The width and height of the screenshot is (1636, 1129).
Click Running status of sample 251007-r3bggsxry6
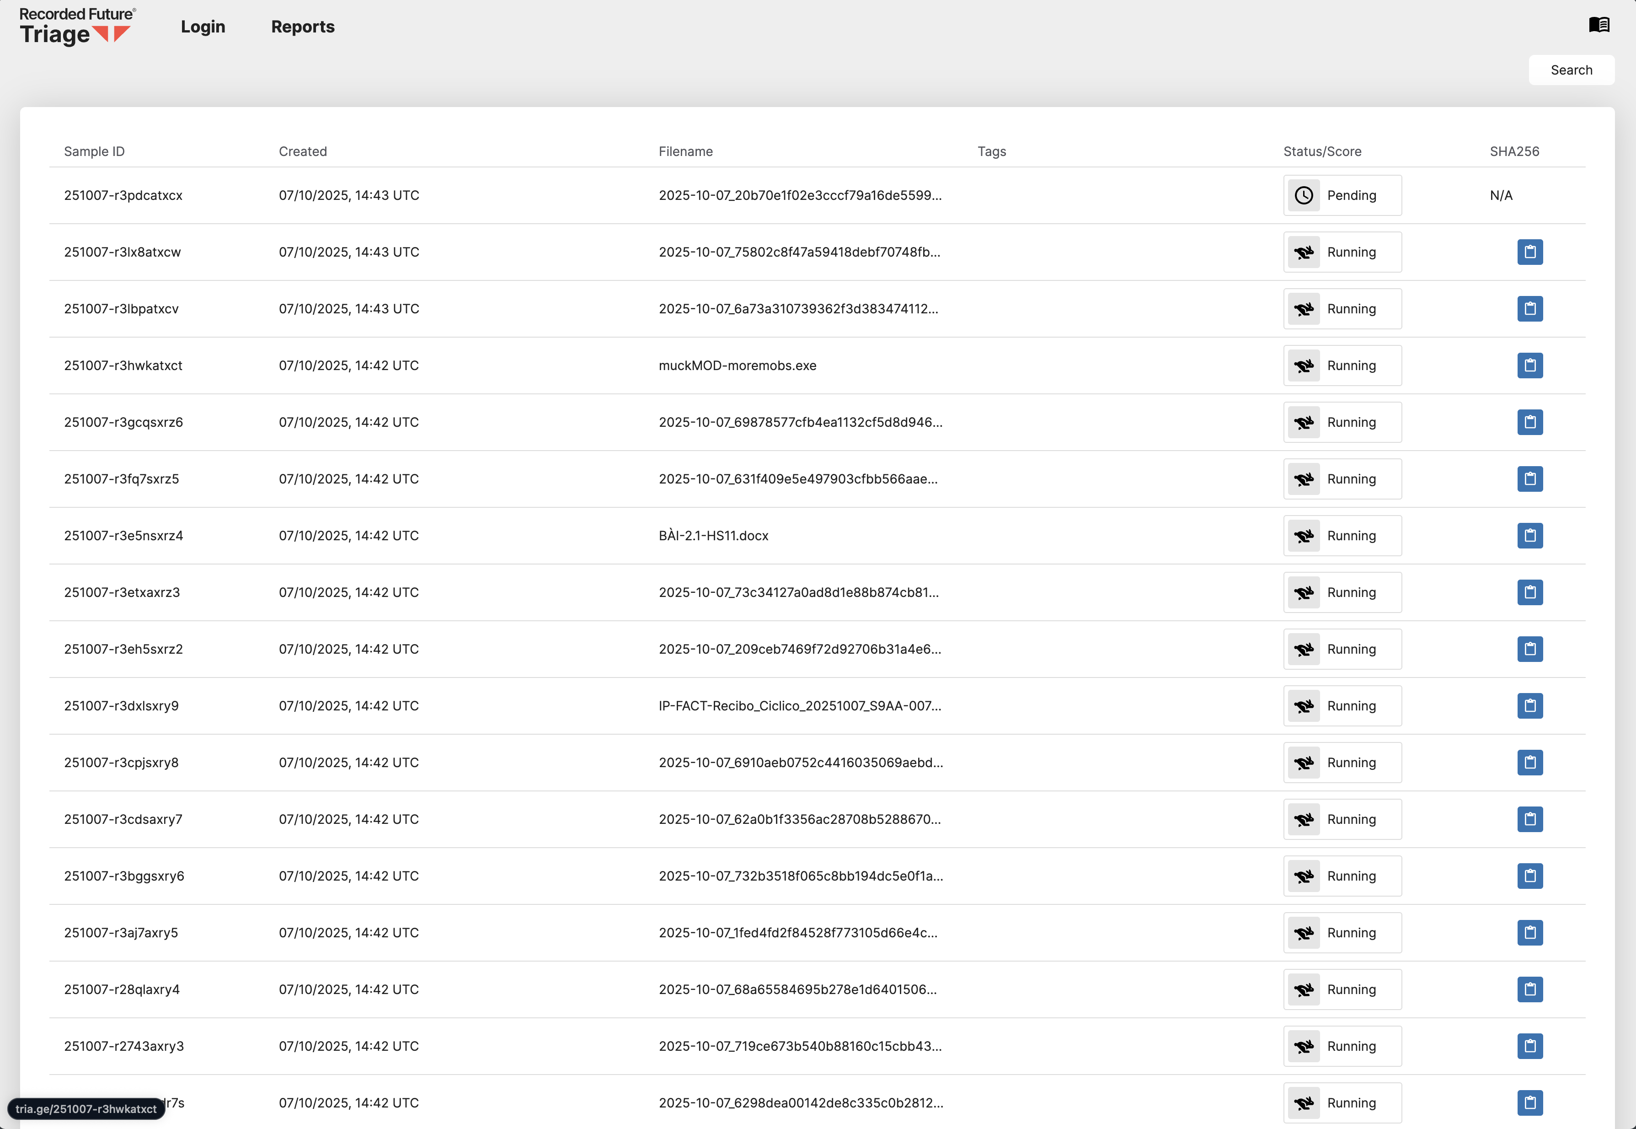coord(1351,876)
